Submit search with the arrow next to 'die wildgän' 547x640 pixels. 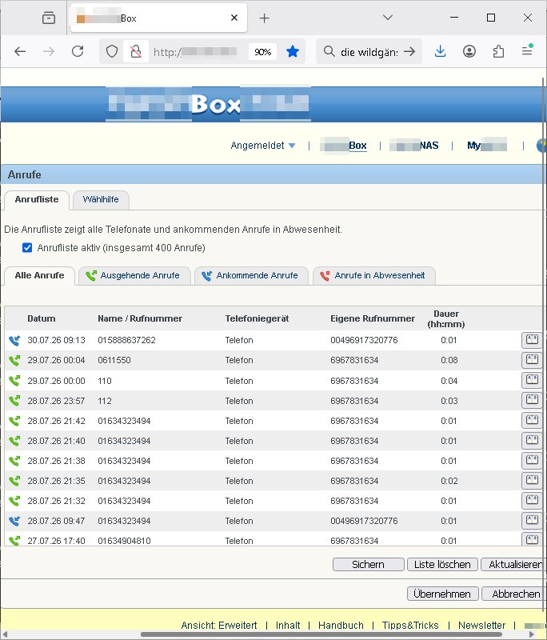click(409, 51)
